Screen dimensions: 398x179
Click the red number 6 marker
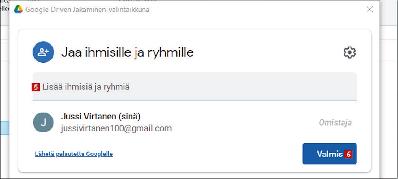348,154
